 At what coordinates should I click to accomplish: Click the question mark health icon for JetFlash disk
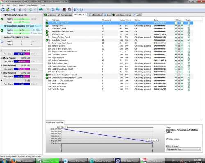coord(2,42)
